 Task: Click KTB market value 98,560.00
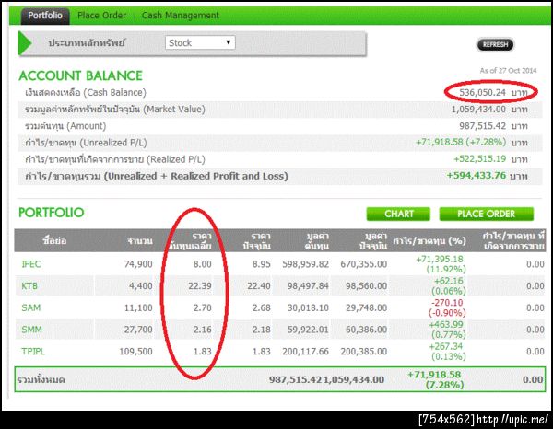coord(366,286)
